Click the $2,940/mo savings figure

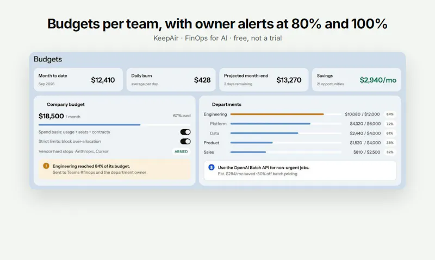point(378,80)
